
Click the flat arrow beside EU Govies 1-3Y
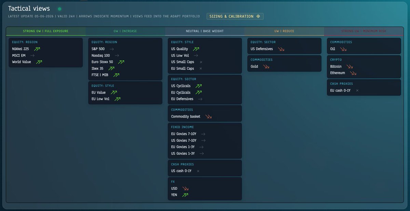point(202,147)
